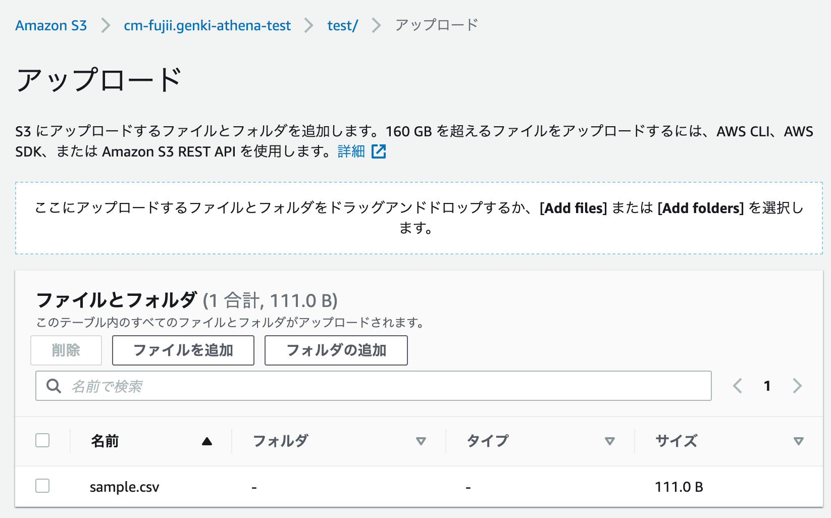Image resolution: width=831 pixels, height=518 pixels.
Task: Click the next page chevron
Action: tap(797, 386)
